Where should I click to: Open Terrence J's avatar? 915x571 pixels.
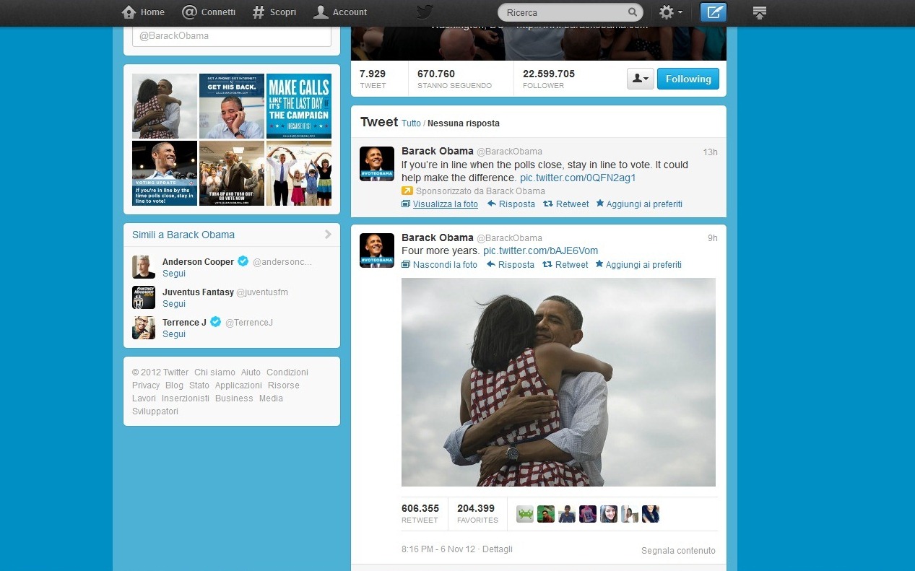coord(144,328)
